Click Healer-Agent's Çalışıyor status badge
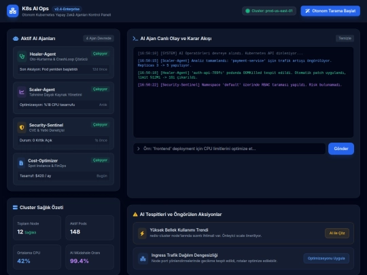Viewport: 367px width, 275px height. 100,54
